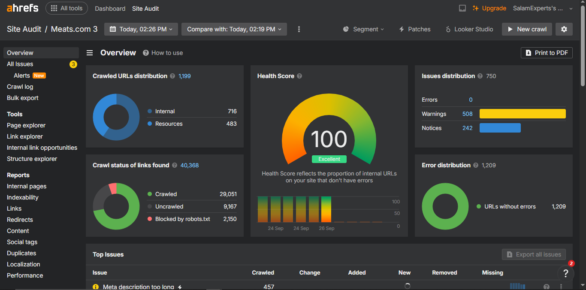Screen dimensions: 586x290
Task: Open the three-dot menu beside Compare with
Action: (x=299, y=29)
